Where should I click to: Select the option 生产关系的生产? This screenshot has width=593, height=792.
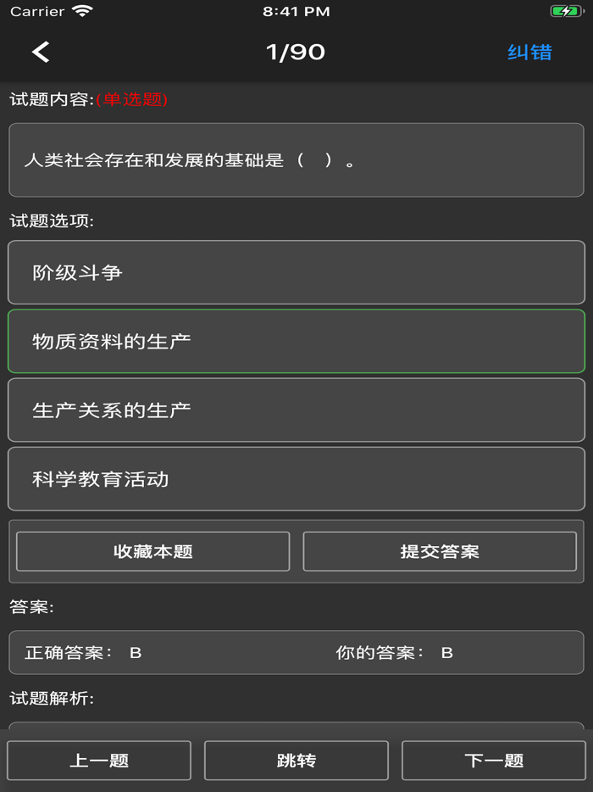[296, 410]
